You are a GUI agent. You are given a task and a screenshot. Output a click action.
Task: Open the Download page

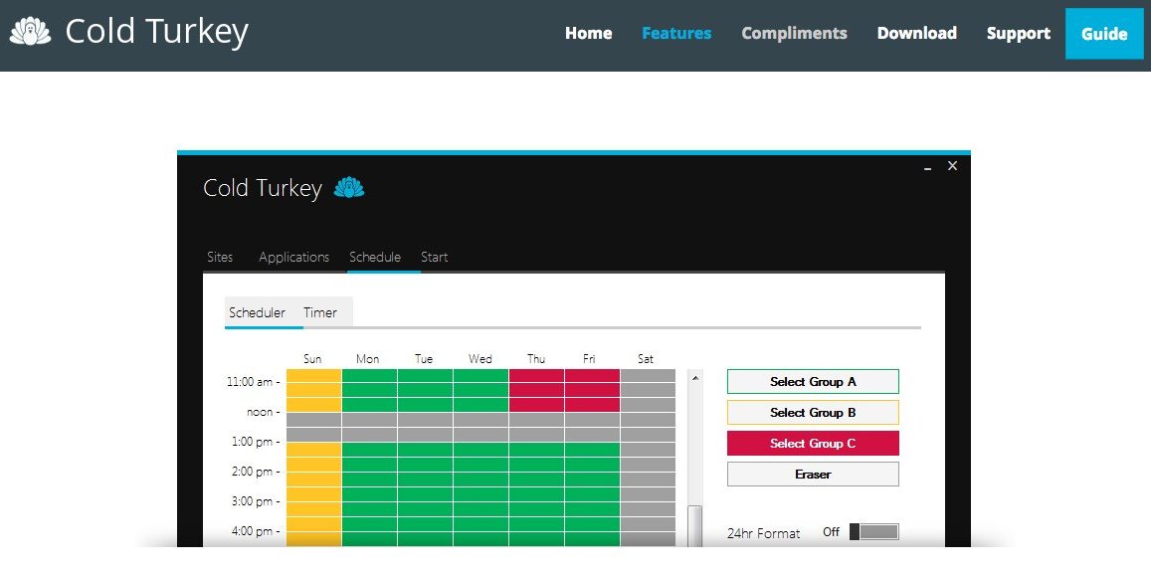(917, 34)
